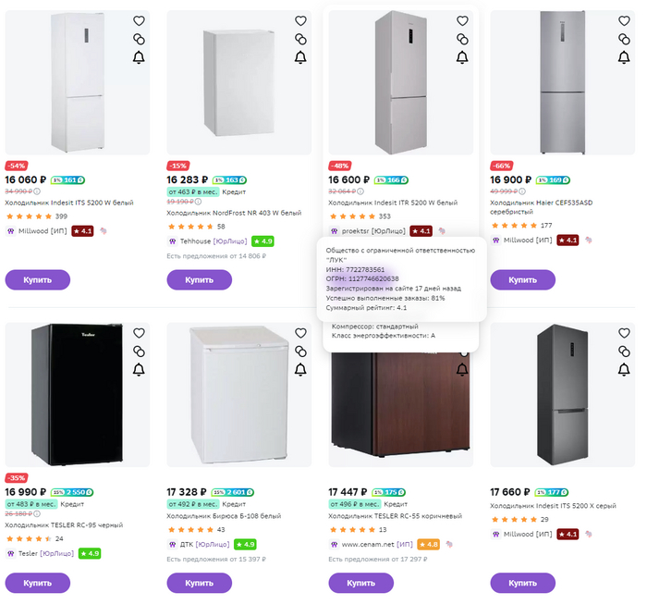Click compare icon on Бирюса Б-108 card

coord(300,351)
